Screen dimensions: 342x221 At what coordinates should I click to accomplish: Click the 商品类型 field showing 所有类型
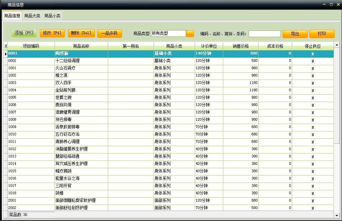168,33
